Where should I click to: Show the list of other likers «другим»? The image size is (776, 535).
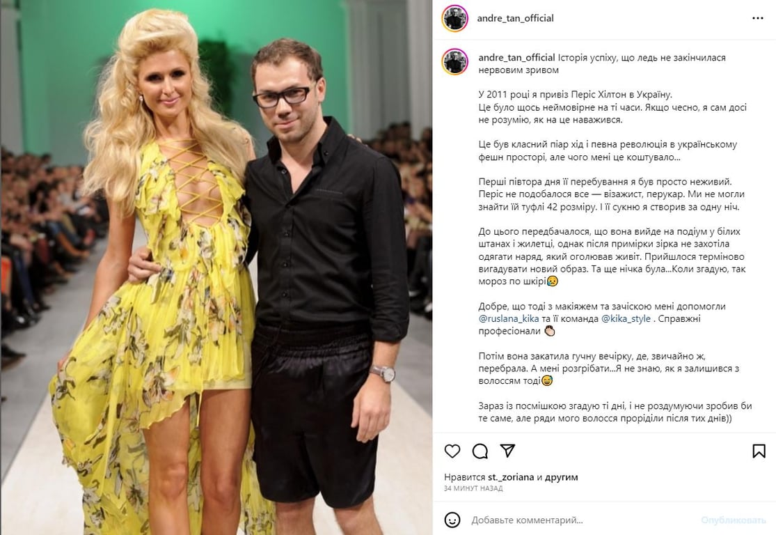[x=561, y=477]
